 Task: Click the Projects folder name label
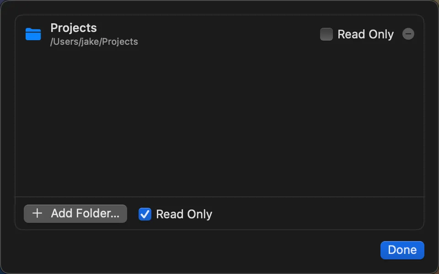(73, 28)
